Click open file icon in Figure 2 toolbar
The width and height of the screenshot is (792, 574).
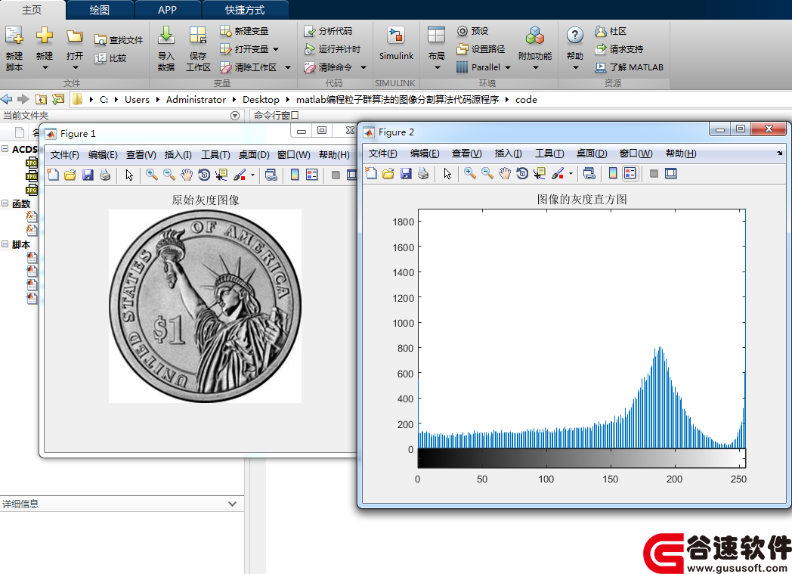[388, 174]
